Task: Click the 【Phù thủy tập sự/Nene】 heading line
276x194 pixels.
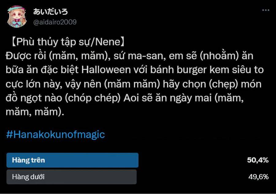Action: 68,42
